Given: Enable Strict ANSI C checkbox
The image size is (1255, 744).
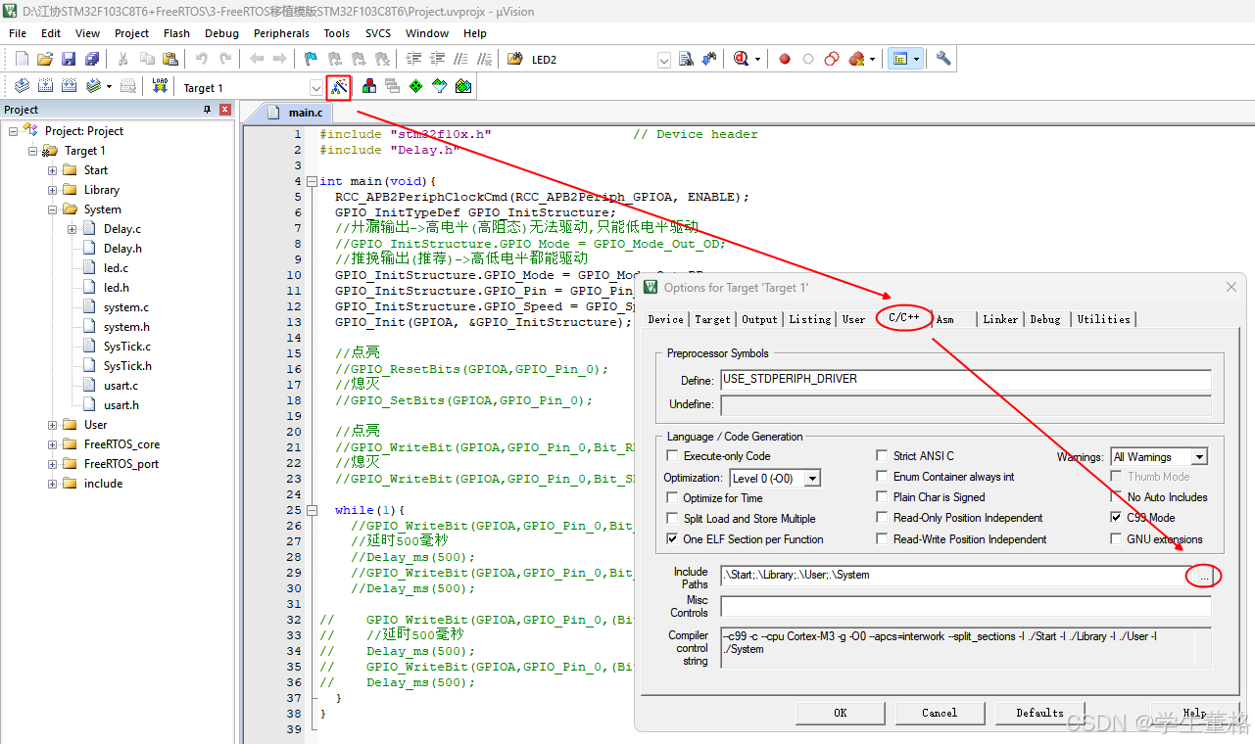Looking at the screenshot, I should [882, 456].
